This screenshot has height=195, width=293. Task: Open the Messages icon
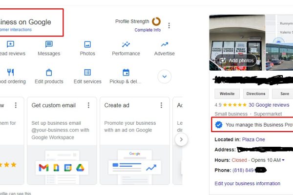tap(49, 44)
